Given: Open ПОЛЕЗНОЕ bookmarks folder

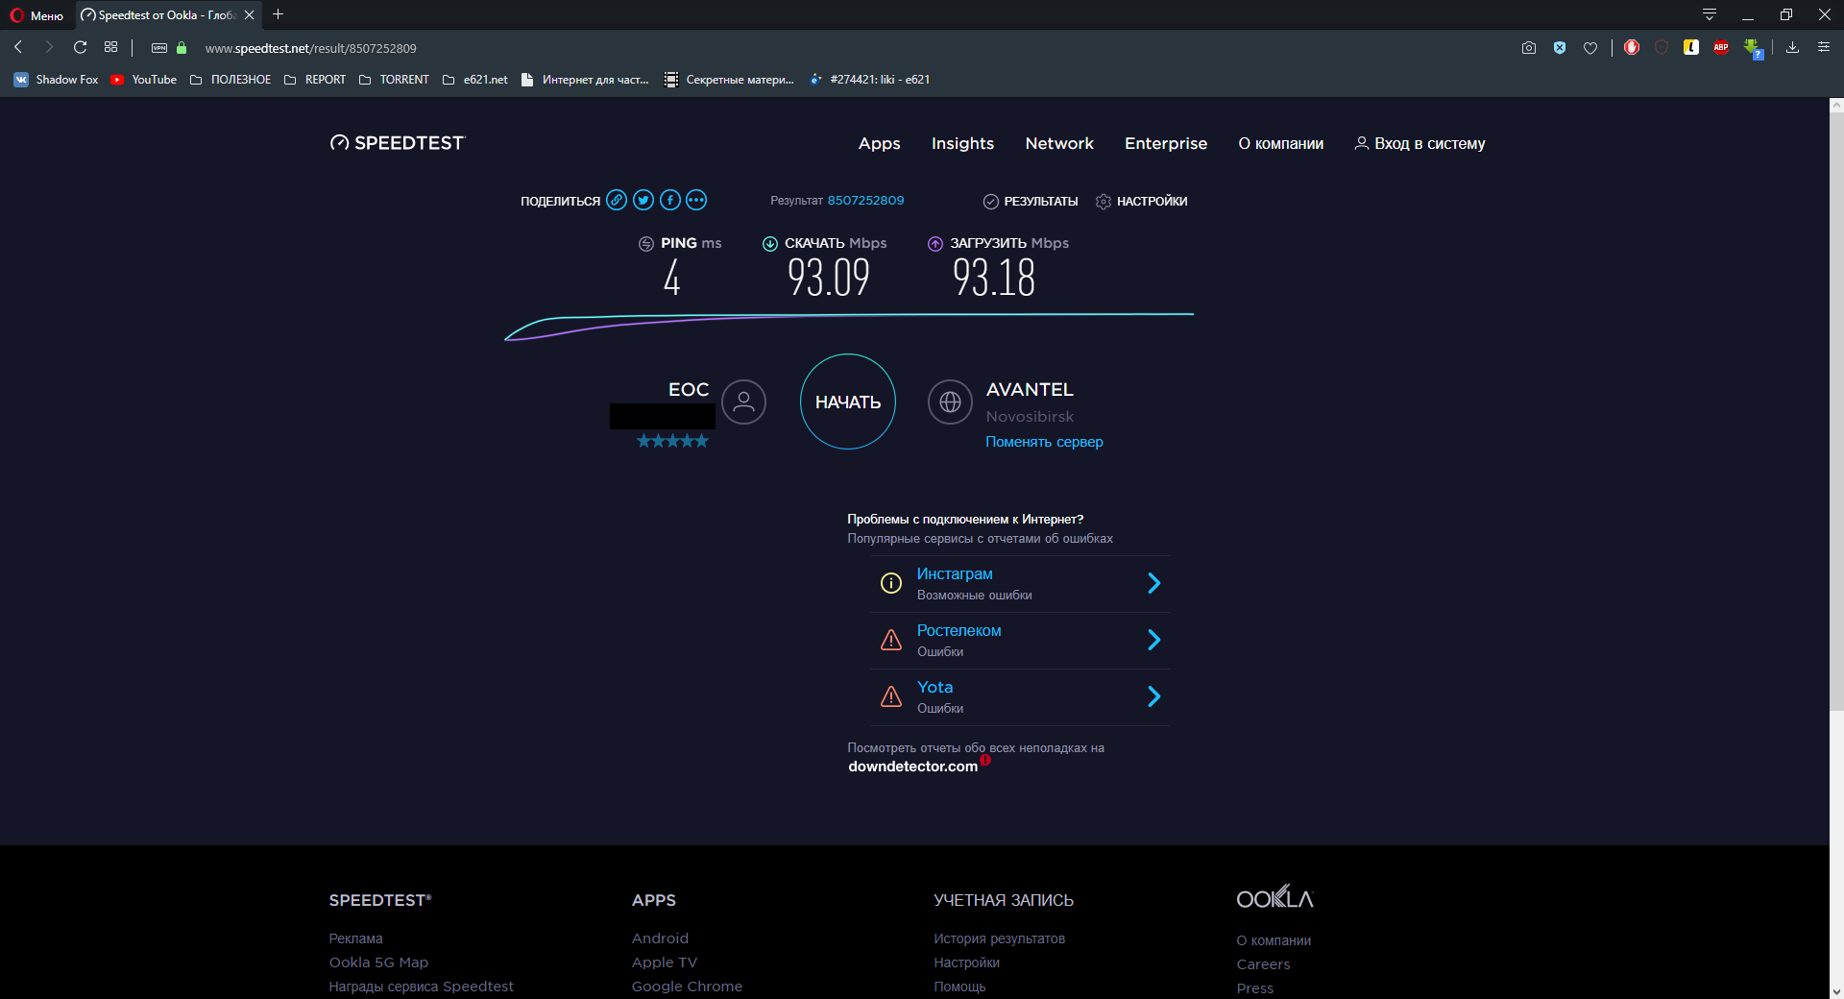Looking at the screenshot, I should (230, 80).
